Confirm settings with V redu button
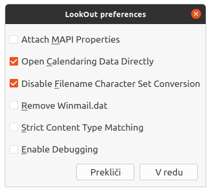The image size is (211, 192). pos(168,172)
